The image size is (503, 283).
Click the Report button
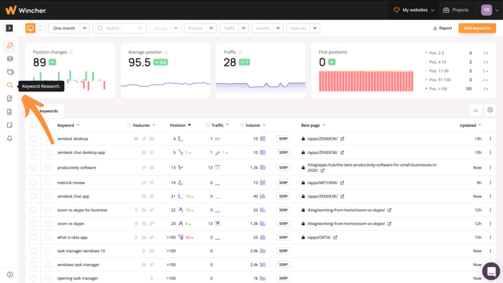pos(443,28)
